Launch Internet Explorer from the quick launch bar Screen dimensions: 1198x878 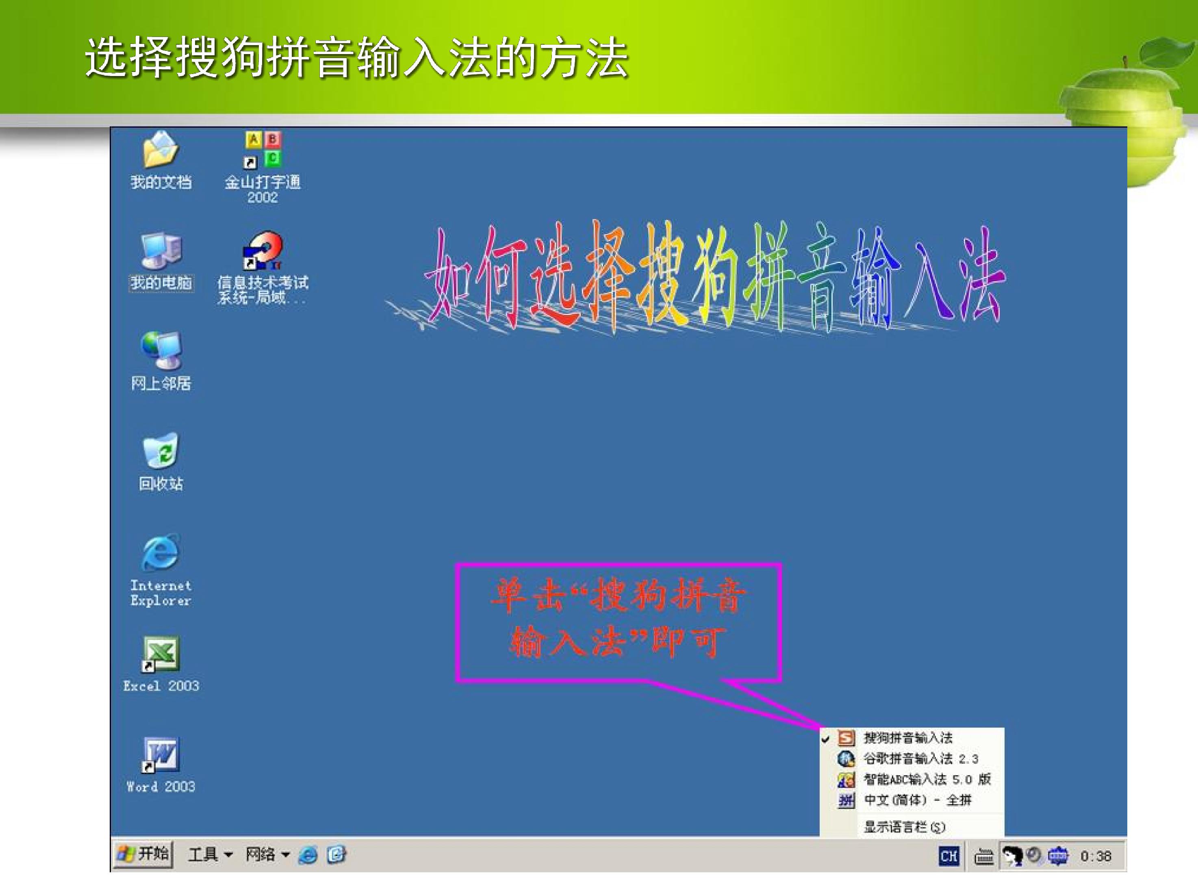tap(308, 855)
